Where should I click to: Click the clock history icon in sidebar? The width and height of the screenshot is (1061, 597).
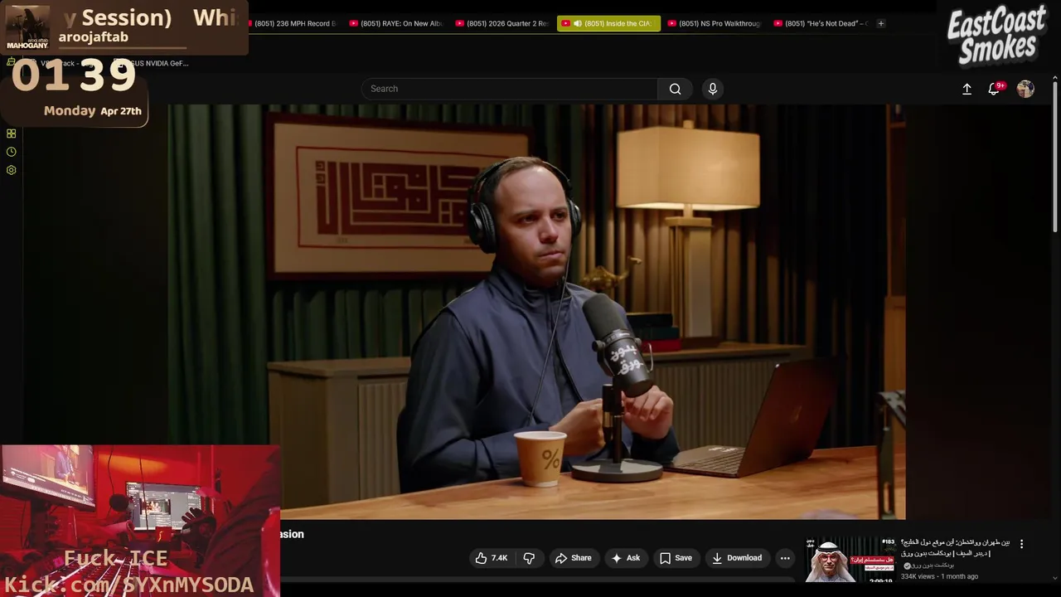11,152
